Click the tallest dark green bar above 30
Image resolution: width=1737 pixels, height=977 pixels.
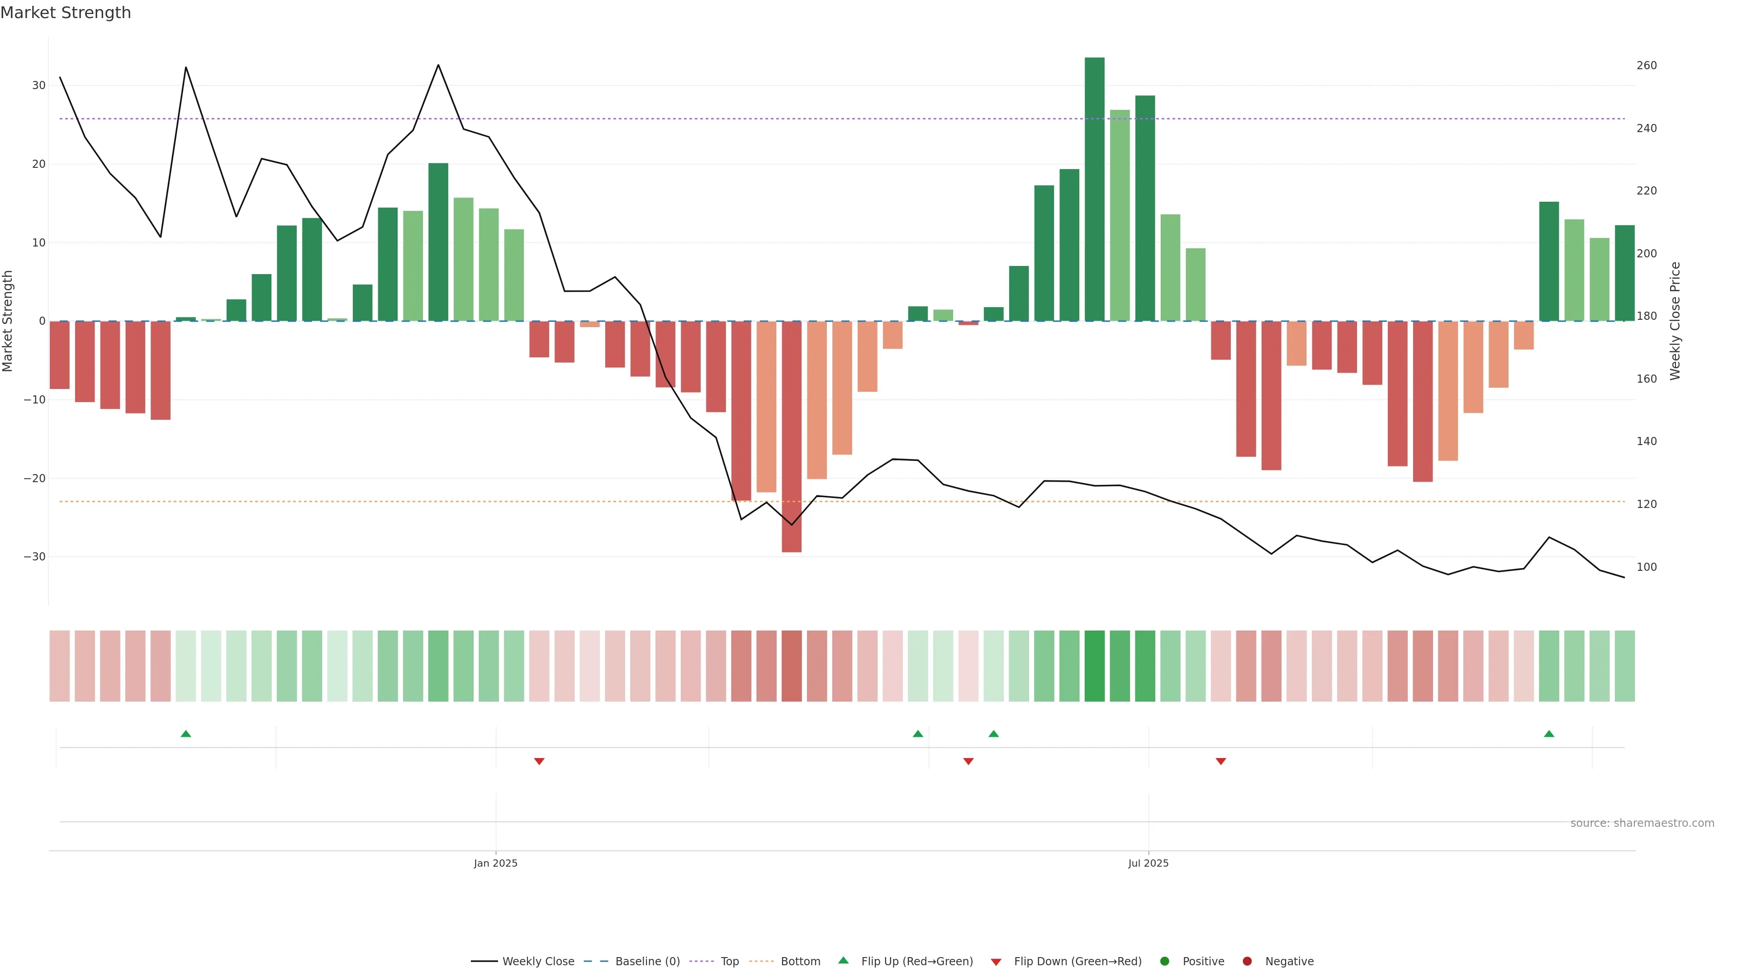1094,189
